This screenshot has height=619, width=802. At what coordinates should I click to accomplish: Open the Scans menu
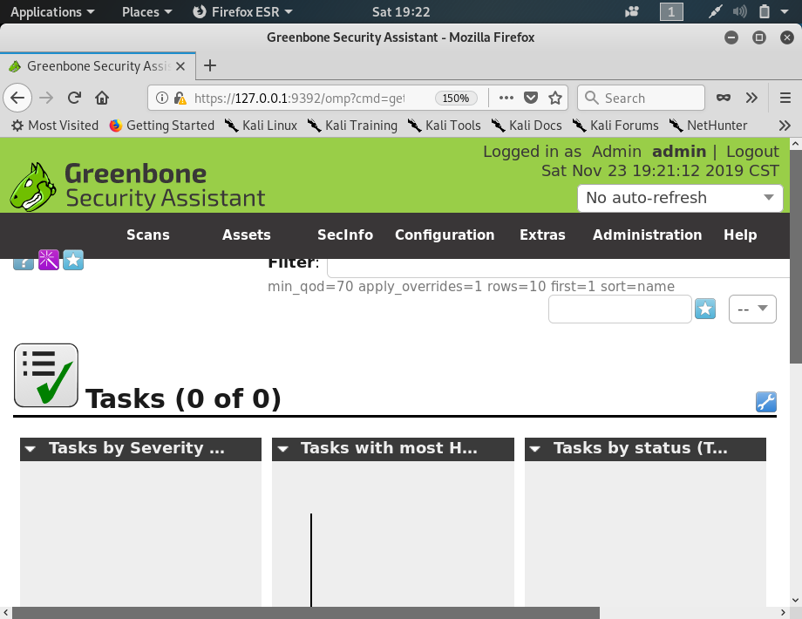[x=148, y=235]
